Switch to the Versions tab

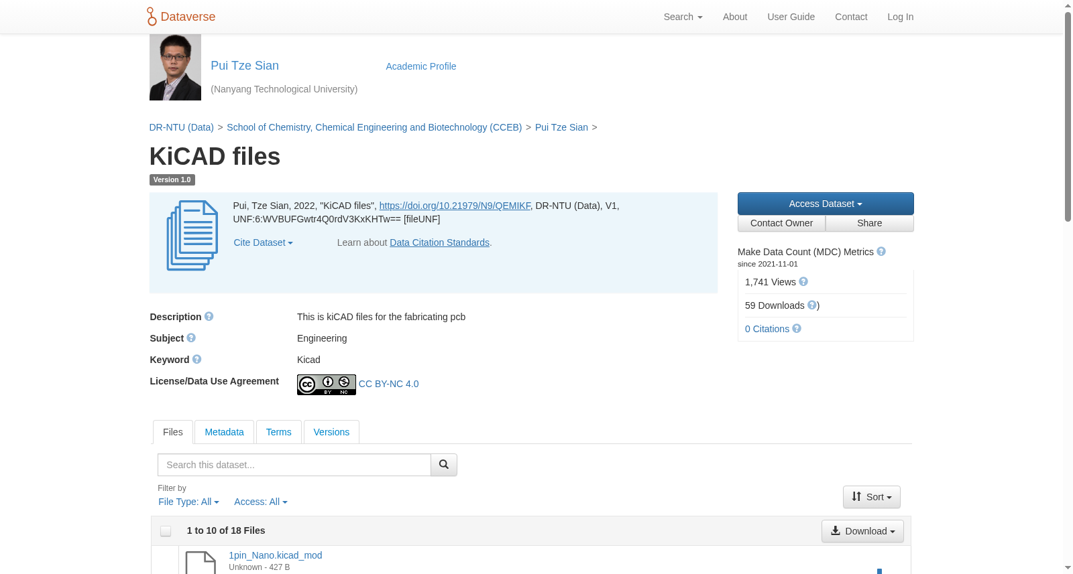331,432
